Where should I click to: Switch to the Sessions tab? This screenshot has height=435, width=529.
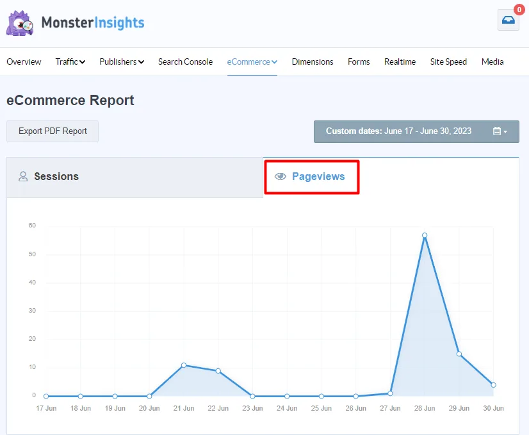[56, 177]
